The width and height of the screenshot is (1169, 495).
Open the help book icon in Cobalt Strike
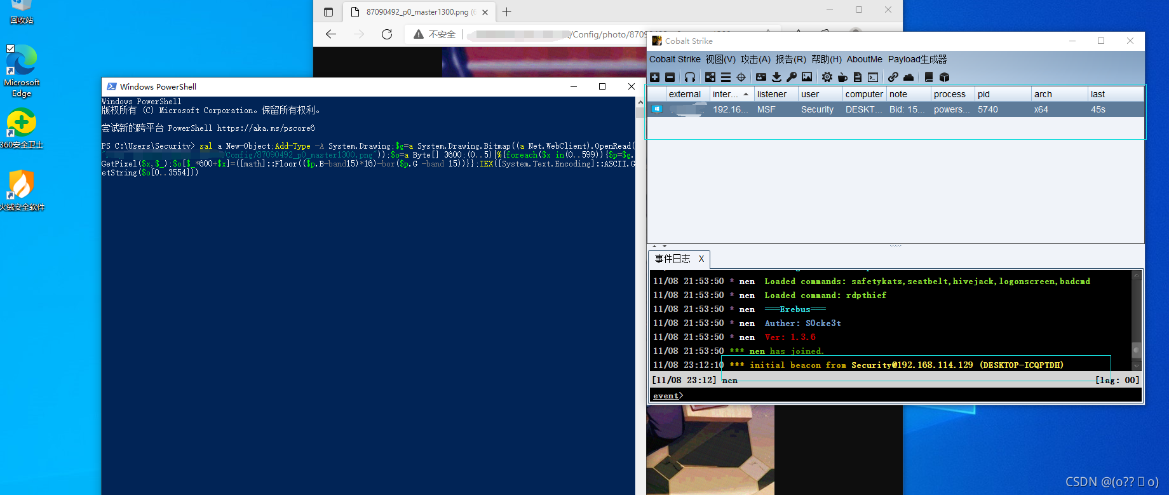coord(929,77)
